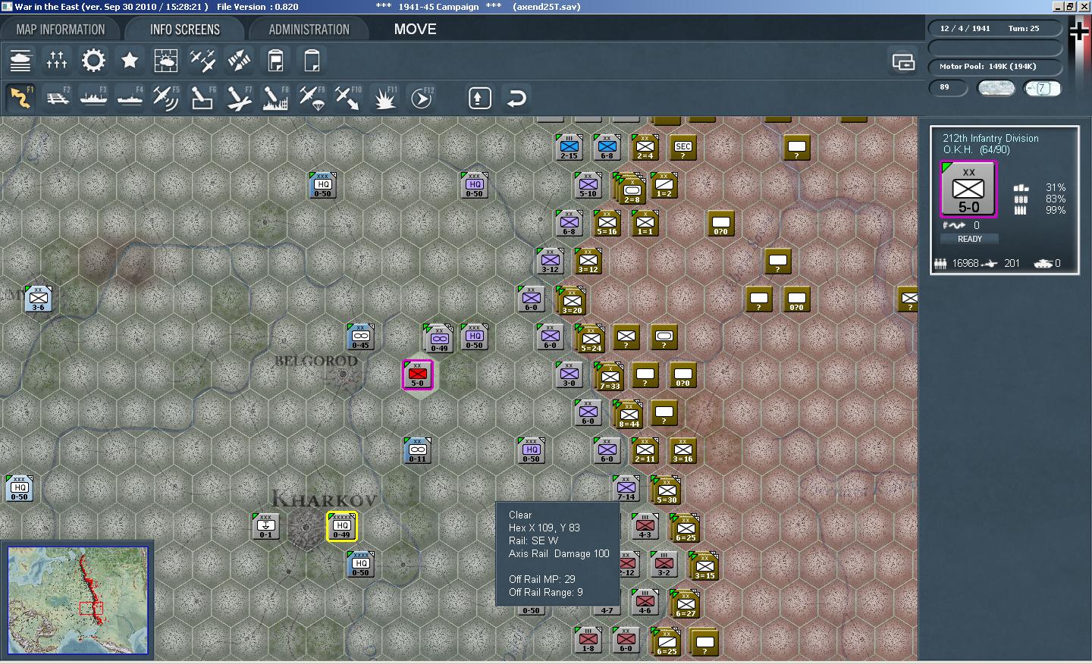Select F4 amphibious transport mode

click(130, 98)
